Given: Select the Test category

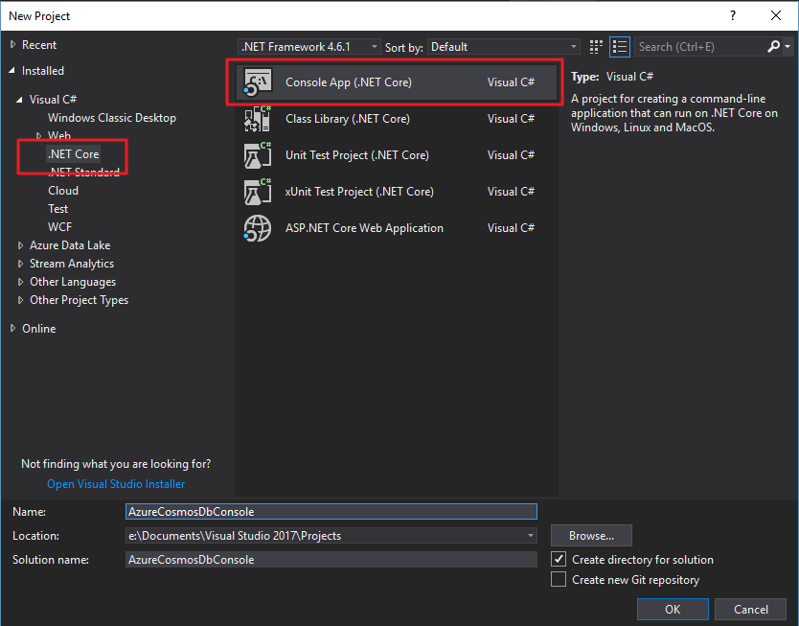Looking at the screenshot, I should tap(57, 209).
